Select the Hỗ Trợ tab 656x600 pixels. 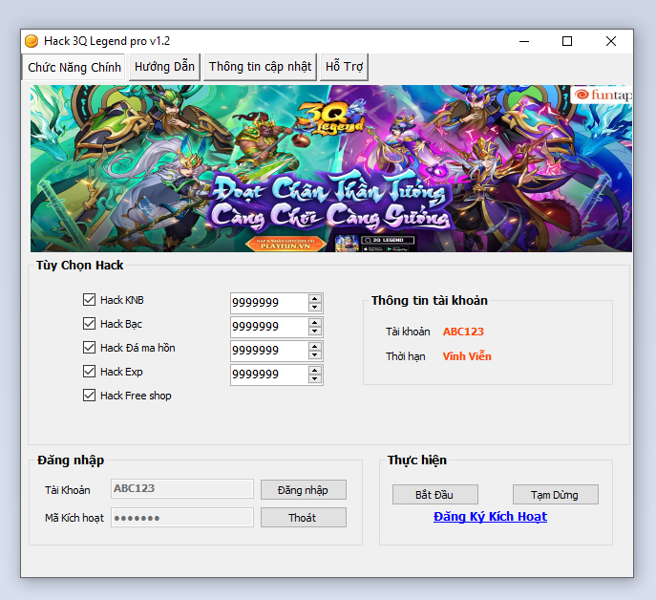pyautogui.click(x=344, y=67)
